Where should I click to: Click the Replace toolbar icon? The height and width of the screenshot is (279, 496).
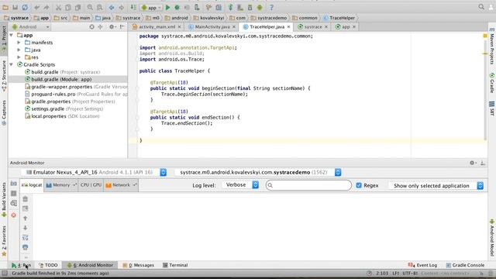pyautogui.click(x=99, y=7)
